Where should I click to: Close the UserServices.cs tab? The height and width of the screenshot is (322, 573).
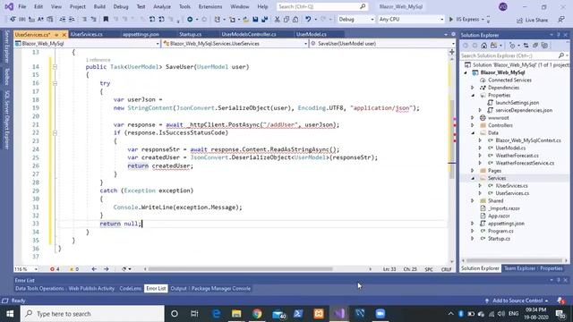(x=64, y=35)
